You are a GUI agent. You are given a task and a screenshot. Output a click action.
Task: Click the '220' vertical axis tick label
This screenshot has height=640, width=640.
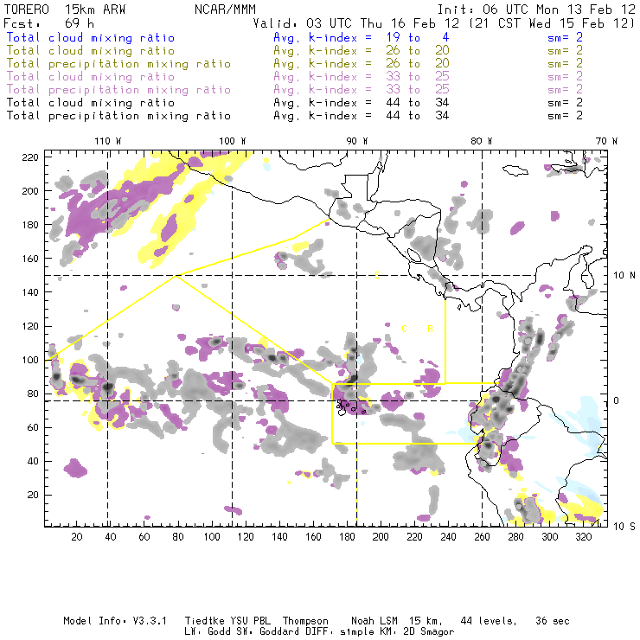pyautogui.click(x=30, y=157)
